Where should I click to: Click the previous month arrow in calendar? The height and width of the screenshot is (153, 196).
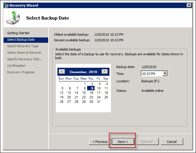62,72
